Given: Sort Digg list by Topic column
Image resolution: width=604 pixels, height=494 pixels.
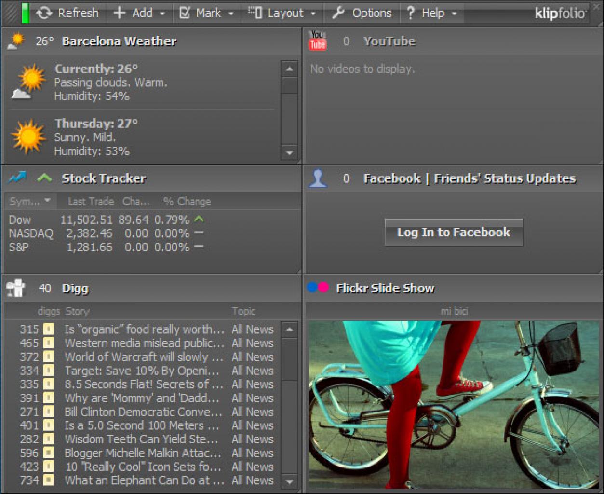Looking at the screenshot, I should [243, 311].
